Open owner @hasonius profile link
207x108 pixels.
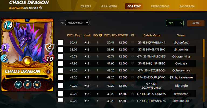181,49
